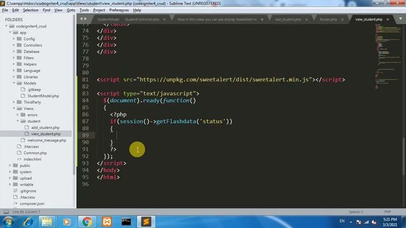Change the PHP syntax in status bar
406x228 pixels.
point(388,212)
